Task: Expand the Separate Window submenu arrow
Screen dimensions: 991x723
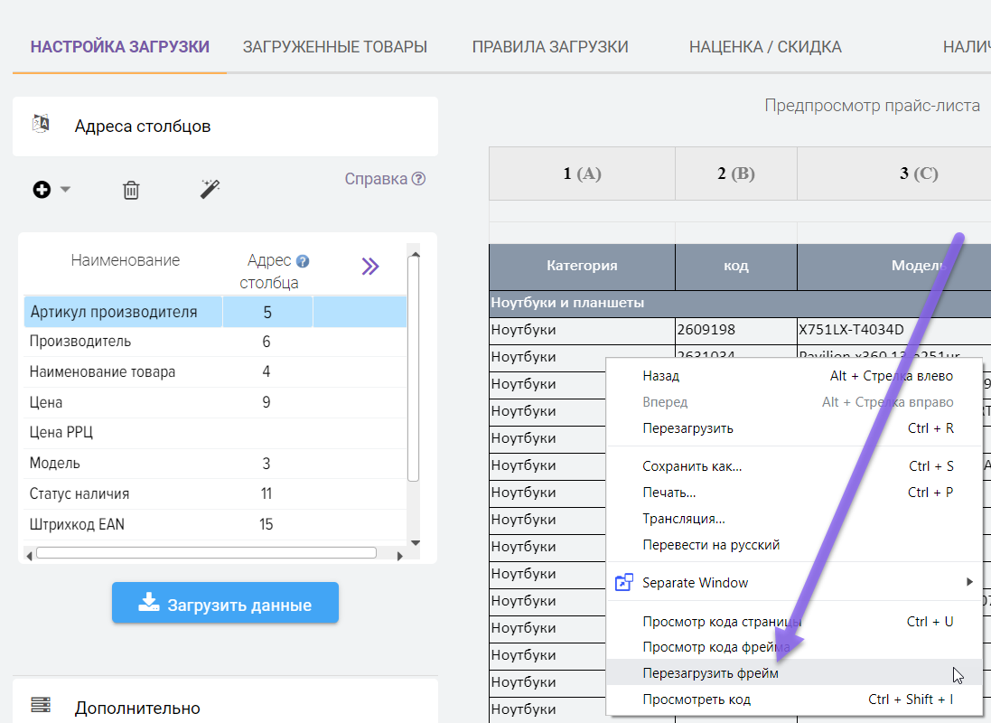Action: click(969, 582)
